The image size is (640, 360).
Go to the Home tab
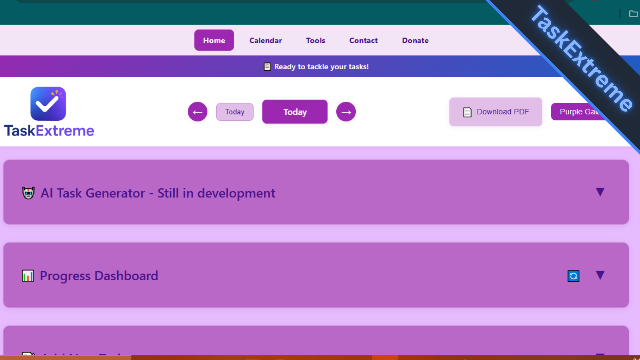214,40
